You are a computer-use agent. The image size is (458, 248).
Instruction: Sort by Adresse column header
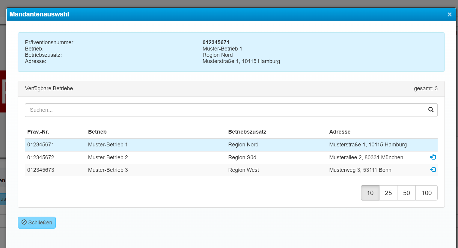340,132
